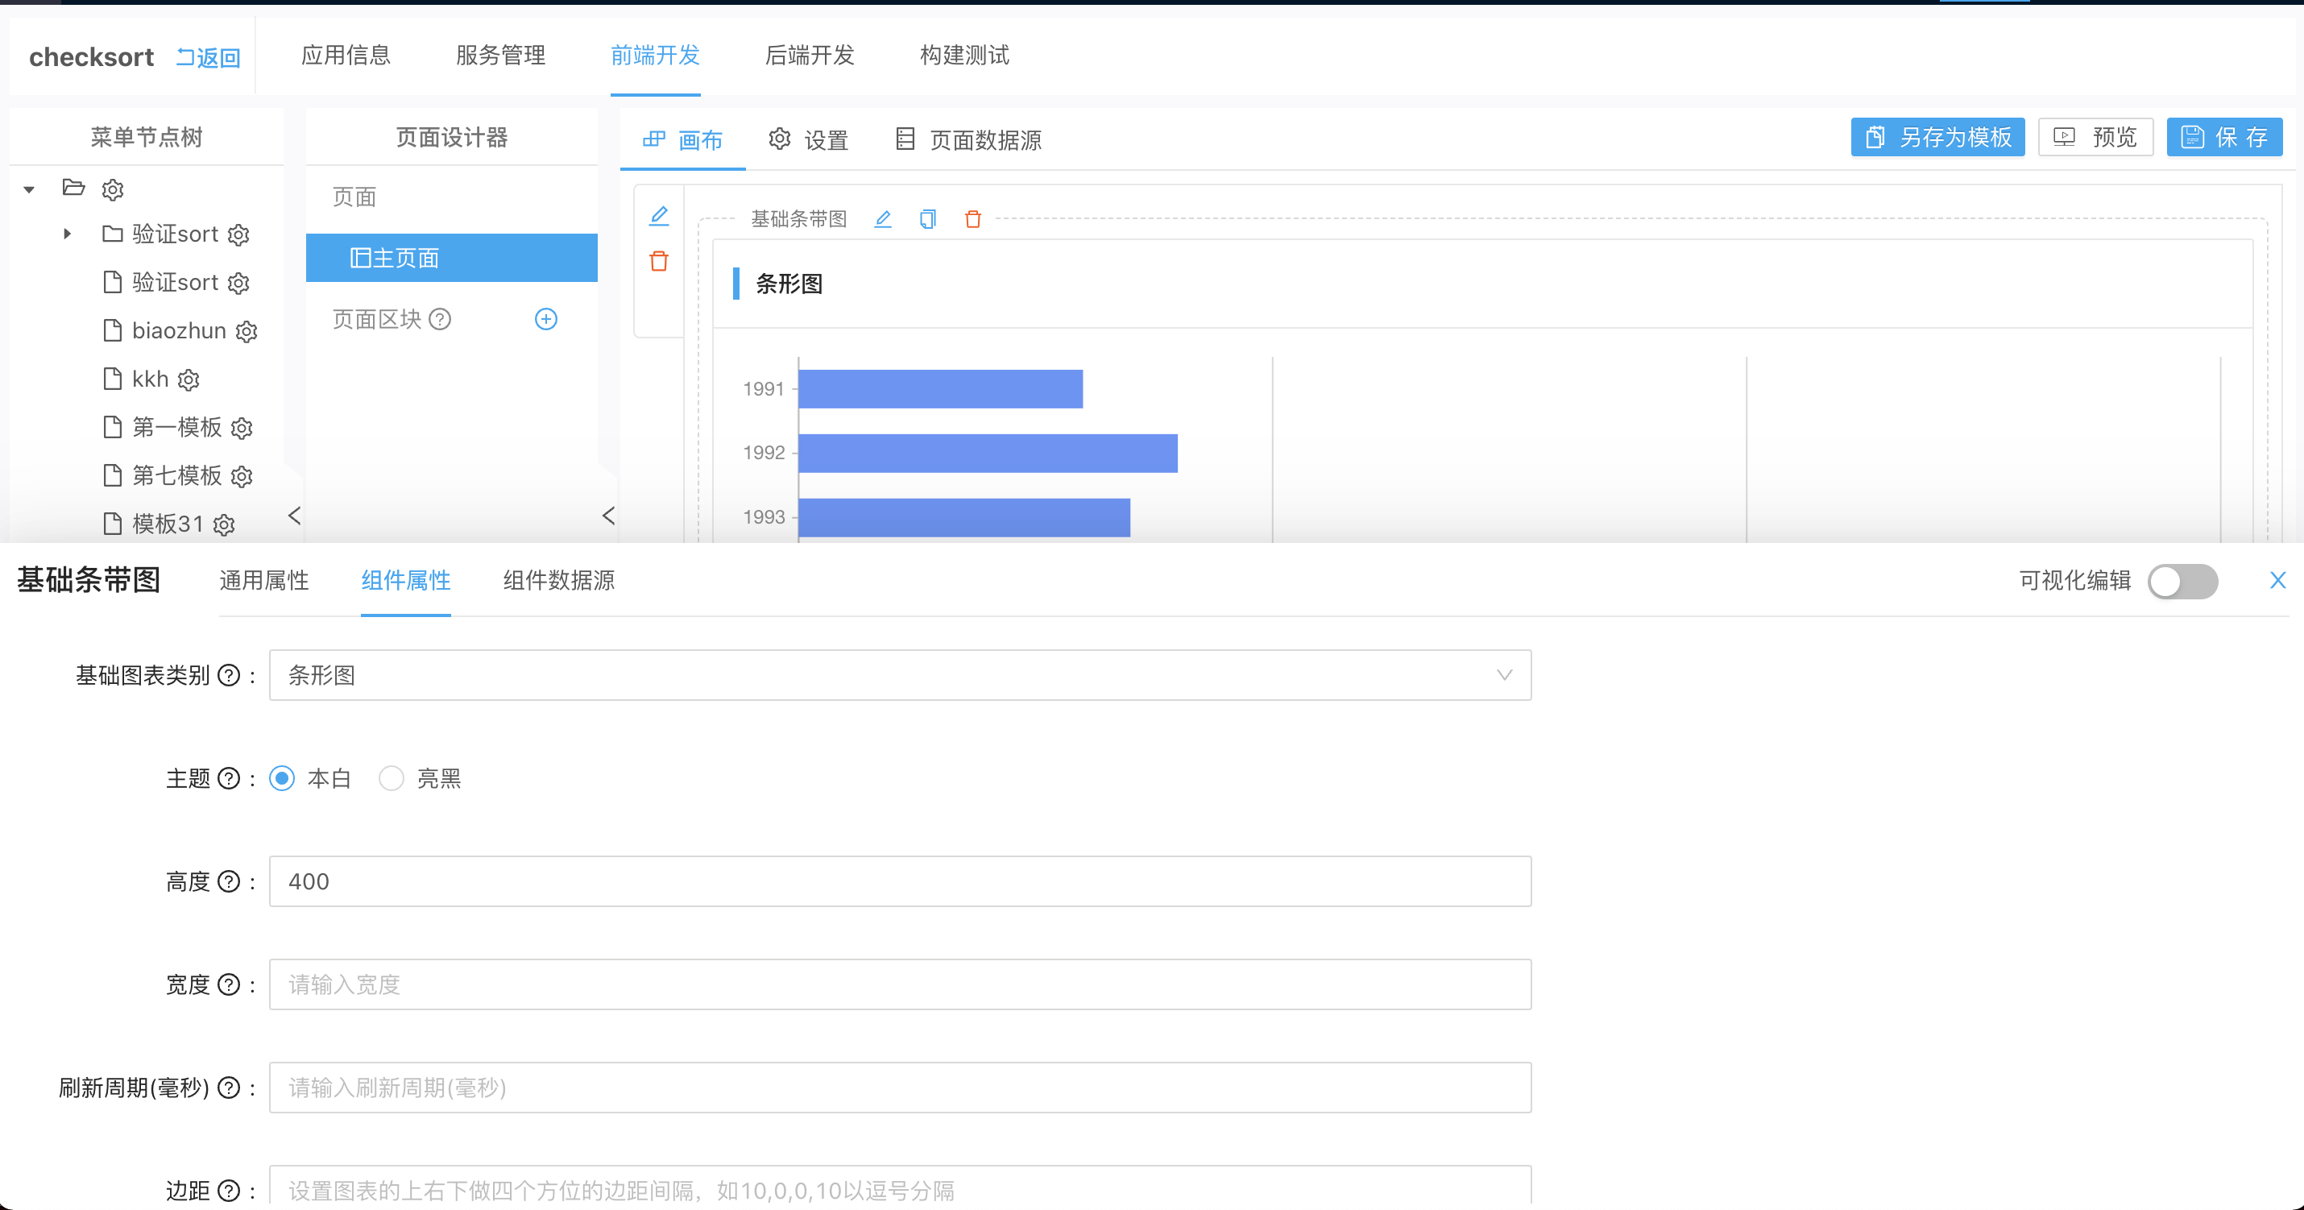
Task: Open settings gear for biaozhun node
Action: 247,332
